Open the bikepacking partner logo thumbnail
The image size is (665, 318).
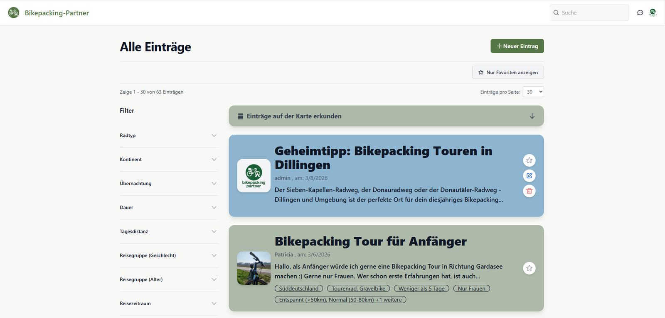(x=254, y=176)
